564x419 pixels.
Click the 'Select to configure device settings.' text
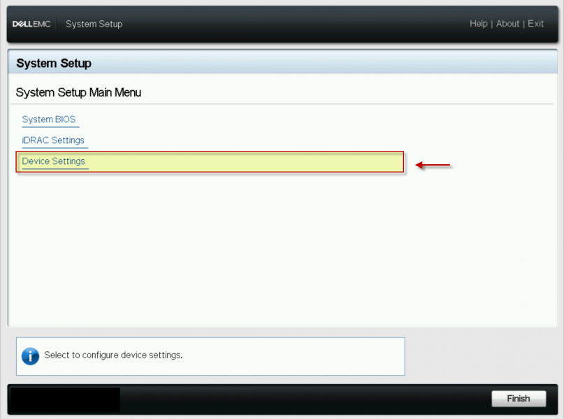[x=113, y=355]
